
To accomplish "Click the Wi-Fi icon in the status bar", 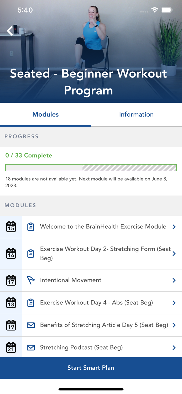I will click(x=154, y=10).
